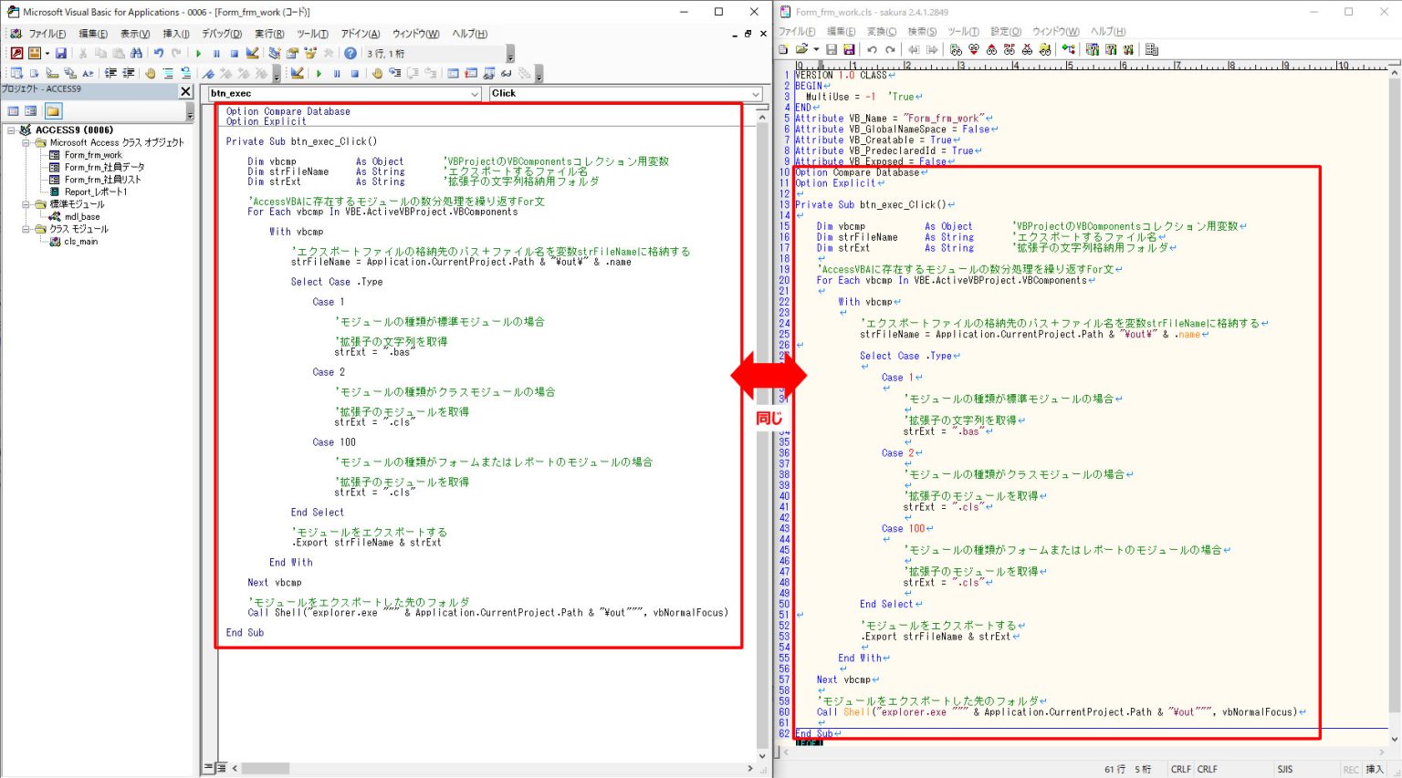Click the Find binoculars icon in VBA
Screen dimensions: 1402x778
(x=136, y=54)
